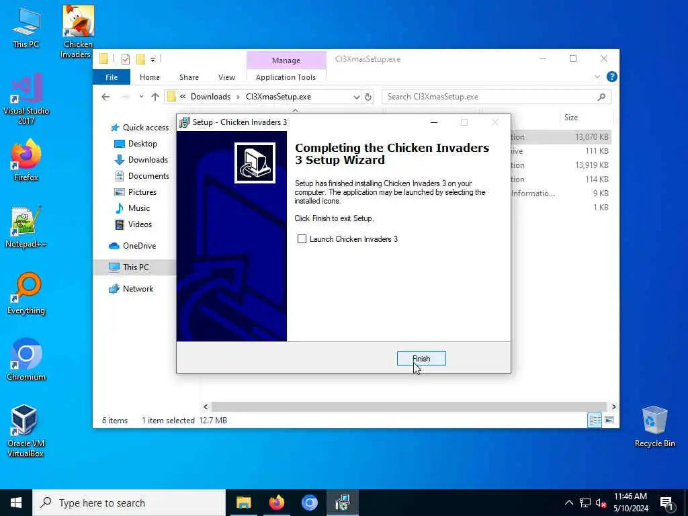The height and width of the screenshot is (516, 688).
Task: Open the Application Tools tab
Action: [286, 77]
